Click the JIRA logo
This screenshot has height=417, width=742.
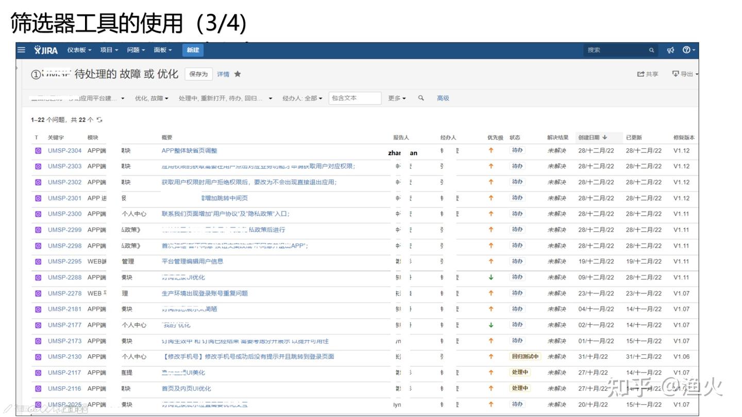tap(46, 50)
